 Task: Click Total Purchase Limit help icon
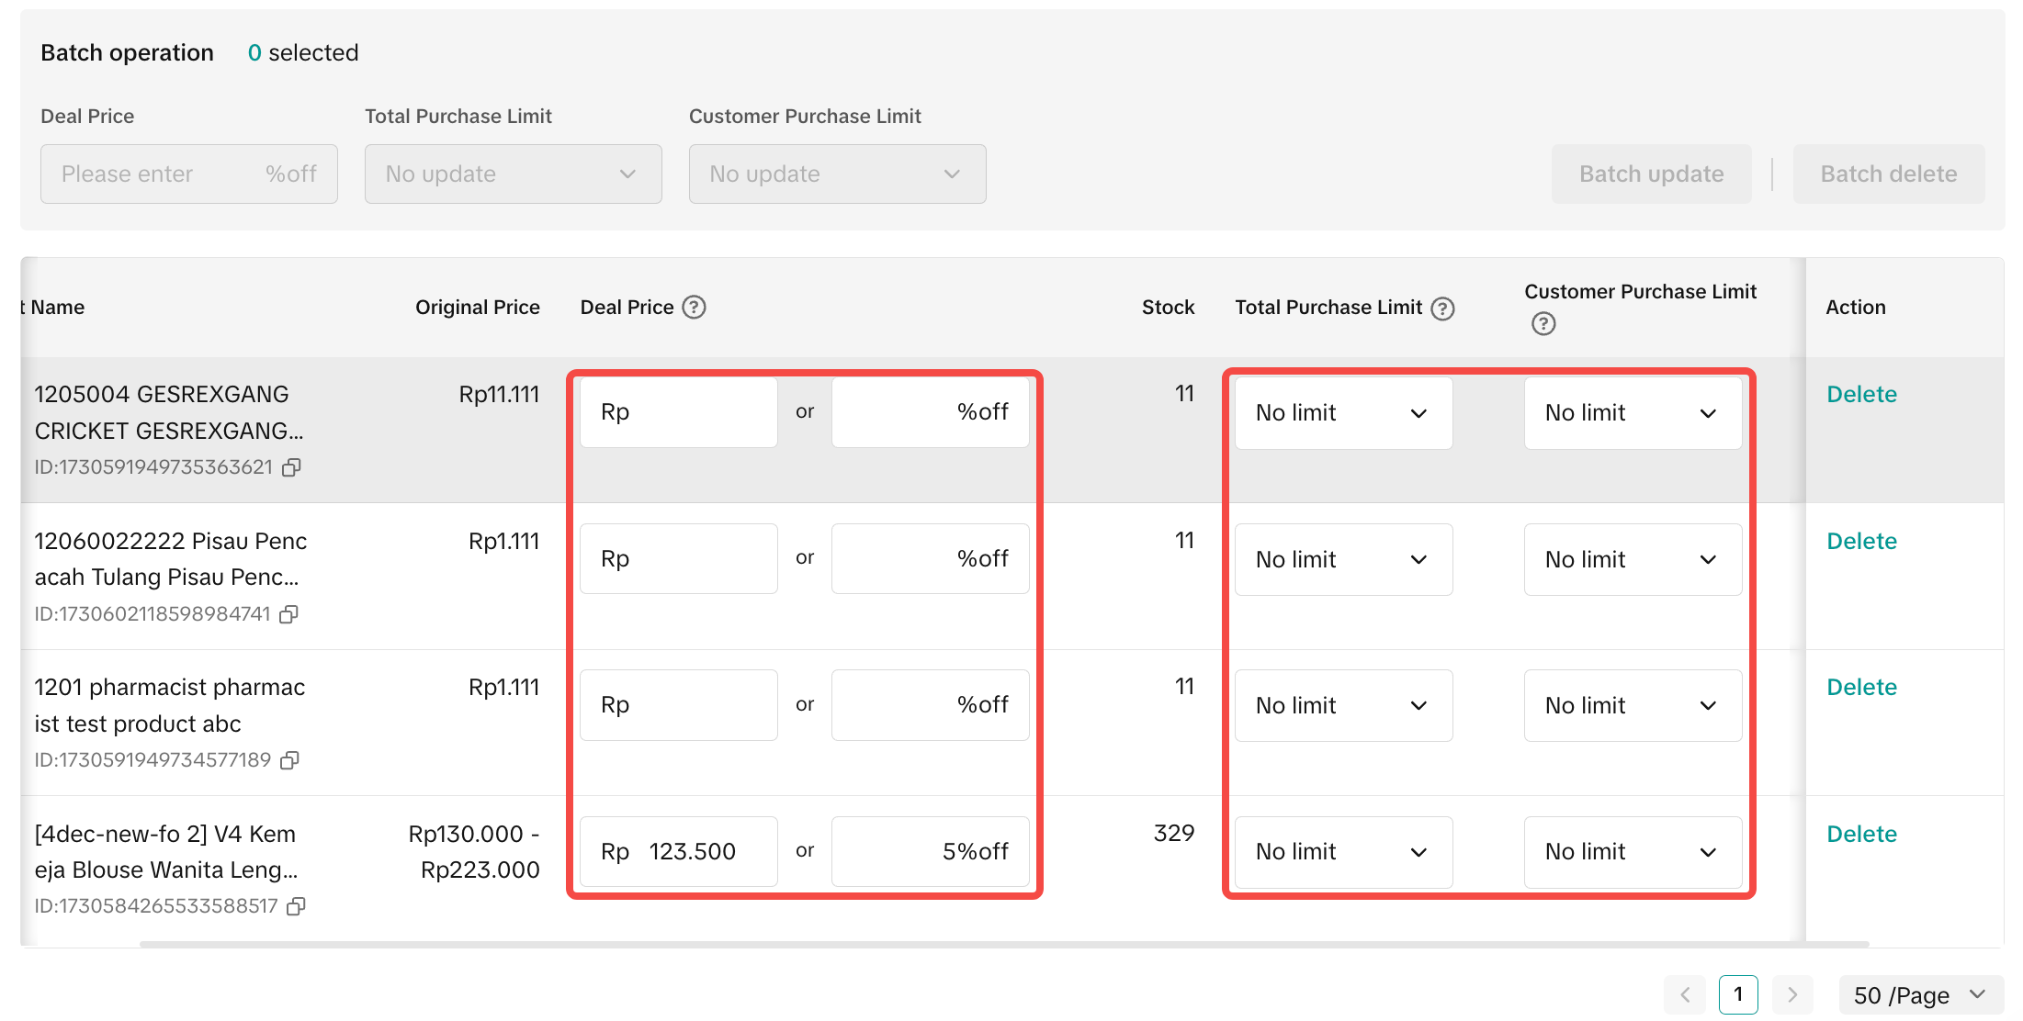coord(1443,309)
